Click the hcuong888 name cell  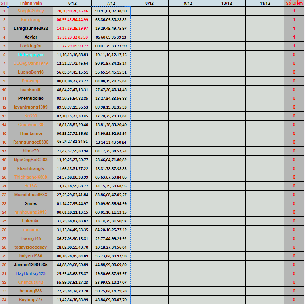pos(31,291)
